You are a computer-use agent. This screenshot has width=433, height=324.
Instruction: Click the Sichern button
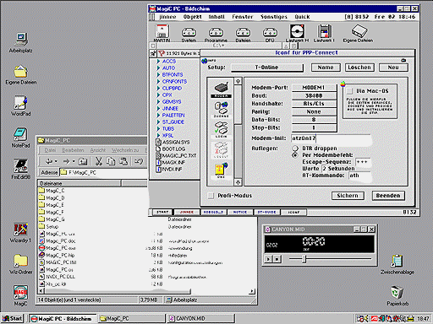click(x=348, y=196)
